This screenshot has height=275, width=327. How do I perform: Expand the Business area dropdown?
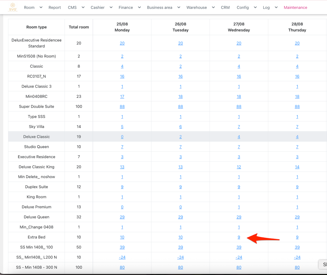(x=179, y=7)
